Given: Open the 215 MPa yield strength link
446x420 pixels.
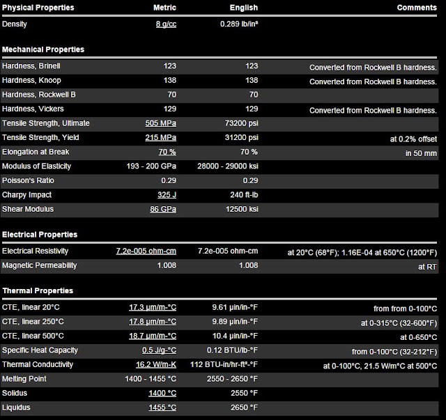Looking at the screenshot, I should [x=161, y=138].
